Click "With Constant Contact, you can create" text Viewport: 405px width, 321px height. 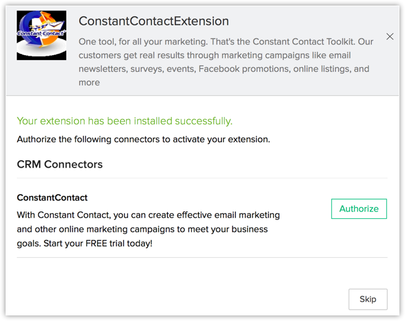pos(95,215)
